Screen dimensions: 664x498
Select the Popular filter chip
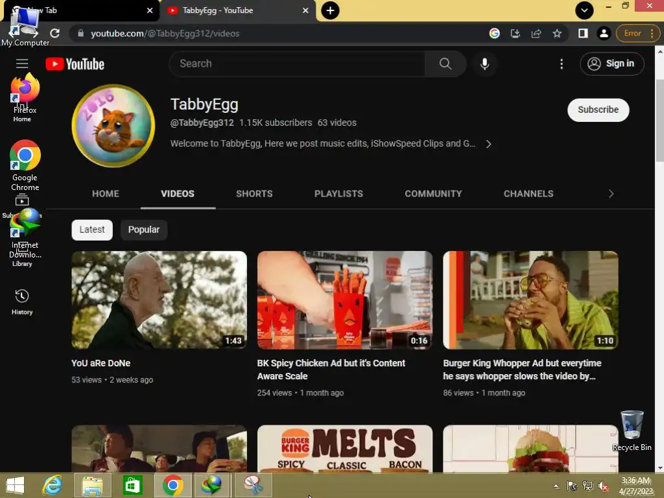(x=143, y=230)
